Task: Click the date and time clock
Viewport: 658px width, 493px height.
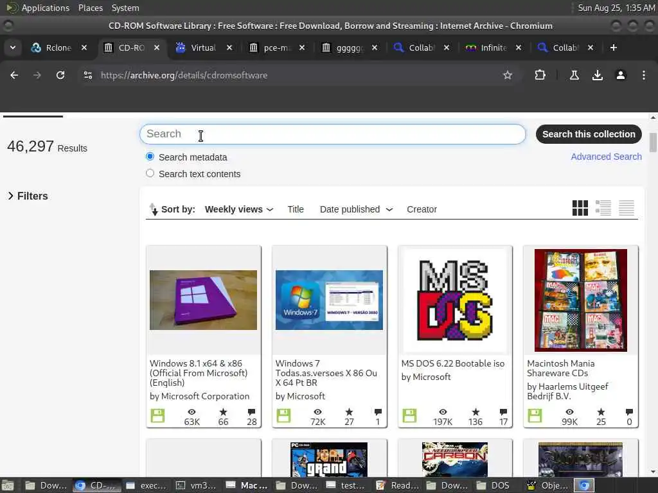Action: [616, 8]
